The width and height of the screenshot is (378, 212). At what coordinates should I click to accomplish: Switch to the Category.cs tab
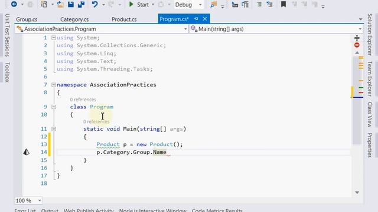(x=74, y=19)
